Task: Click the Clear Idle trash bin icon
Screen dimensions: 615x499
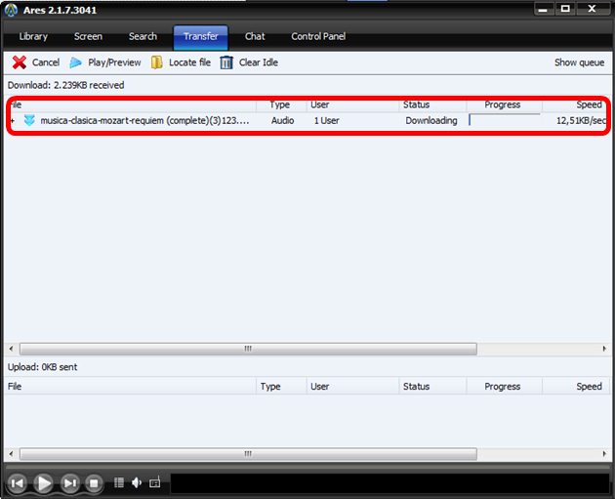Action: tap(226, 62)
